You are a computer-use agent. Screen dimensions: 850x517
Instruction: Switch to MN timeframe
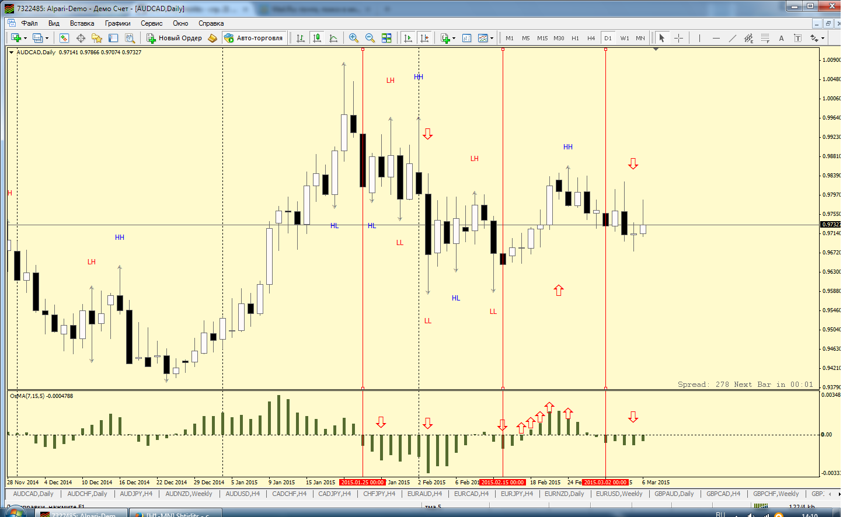640,38
